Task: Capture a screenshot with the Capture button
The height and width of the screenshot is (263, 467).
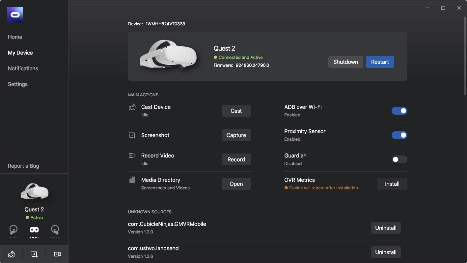Action: [x=236, y=135]
